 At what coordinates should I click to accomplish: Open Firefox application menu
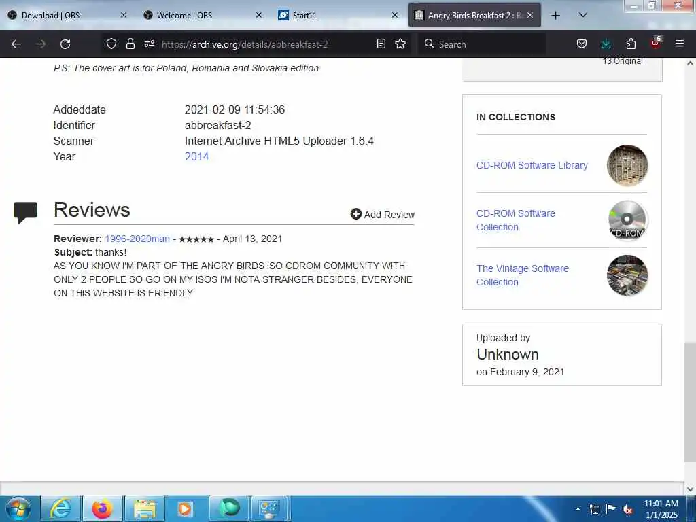680,43
